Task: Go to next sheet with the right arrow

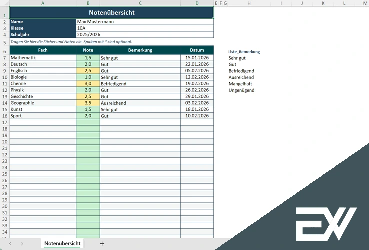Action: [22, 244]
